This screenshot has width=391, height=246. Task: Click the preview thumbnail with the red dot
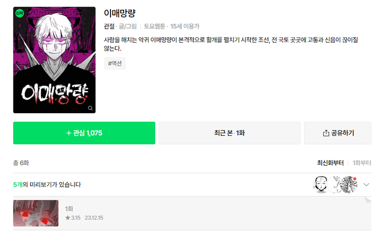pyautogui.click(x=349, y=184)
